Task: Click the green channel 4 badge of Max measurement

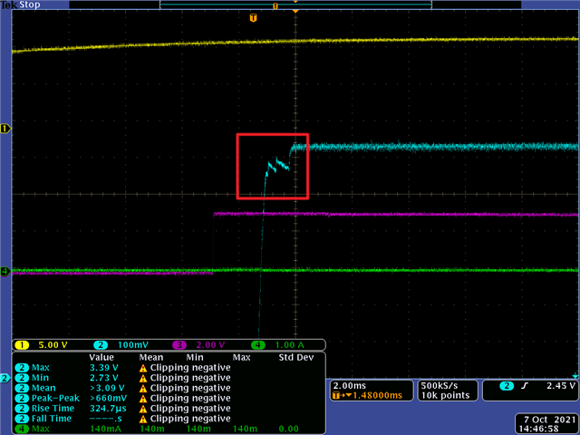Action: (22, 429)
